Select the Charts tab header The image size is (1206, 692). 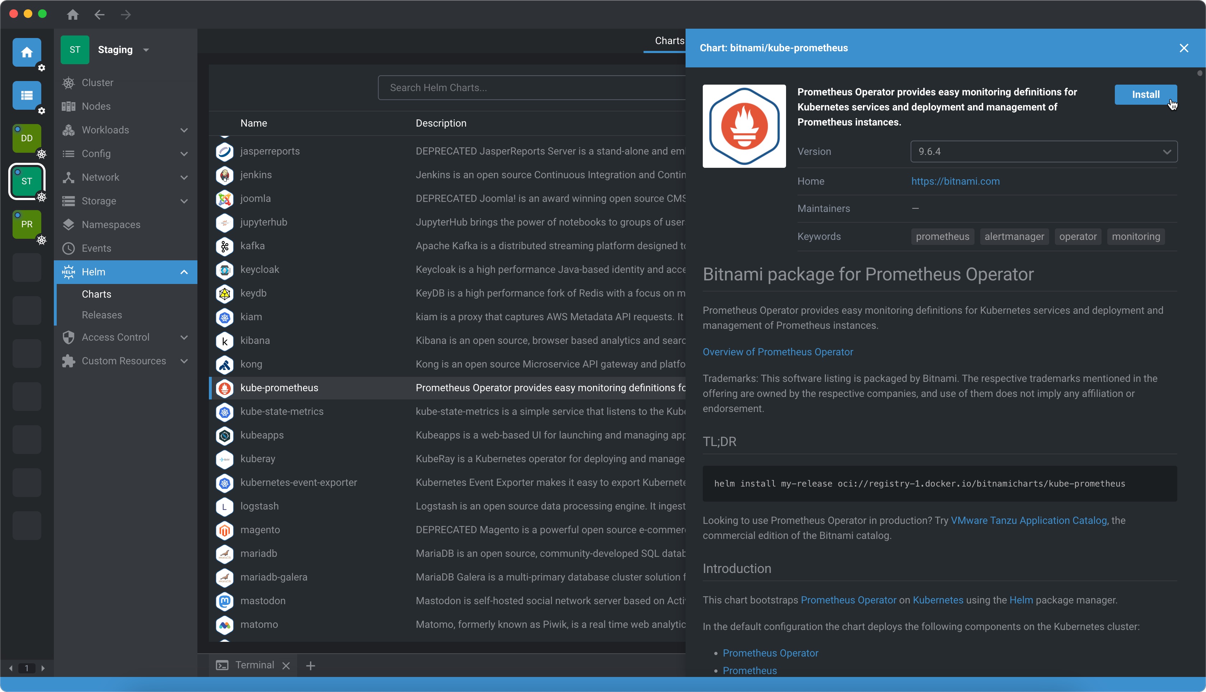click(x=669, y=41)
